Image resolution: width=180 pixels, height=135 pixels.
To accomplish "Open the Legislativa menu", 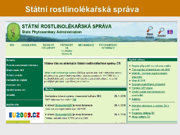I will coord(29,45).
